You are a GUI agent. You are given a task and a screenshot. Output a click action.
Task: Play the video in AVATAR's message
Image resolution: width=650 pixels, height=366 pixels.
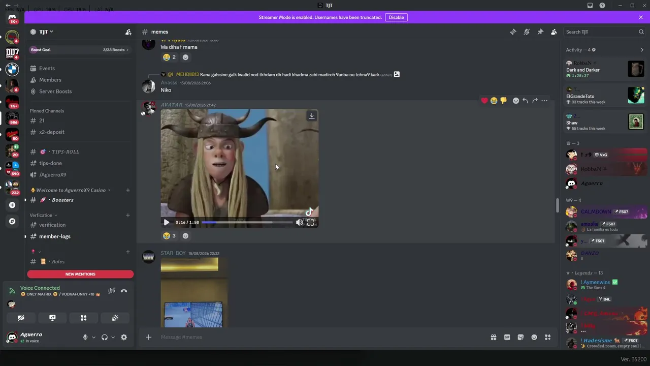point(167,222)
